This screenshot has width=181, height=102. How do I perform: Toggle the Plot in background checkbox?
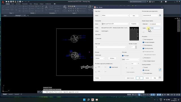pyautogui.click(x=143, y=40)
